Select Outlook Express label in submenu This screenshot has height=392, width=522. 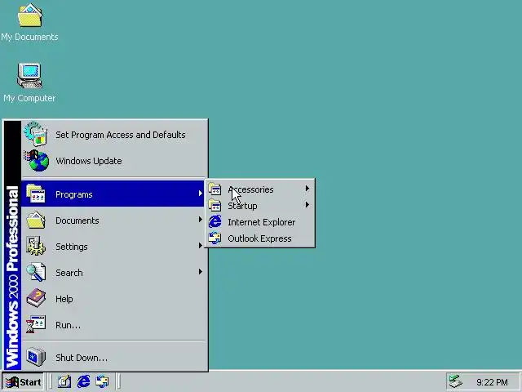259,238
